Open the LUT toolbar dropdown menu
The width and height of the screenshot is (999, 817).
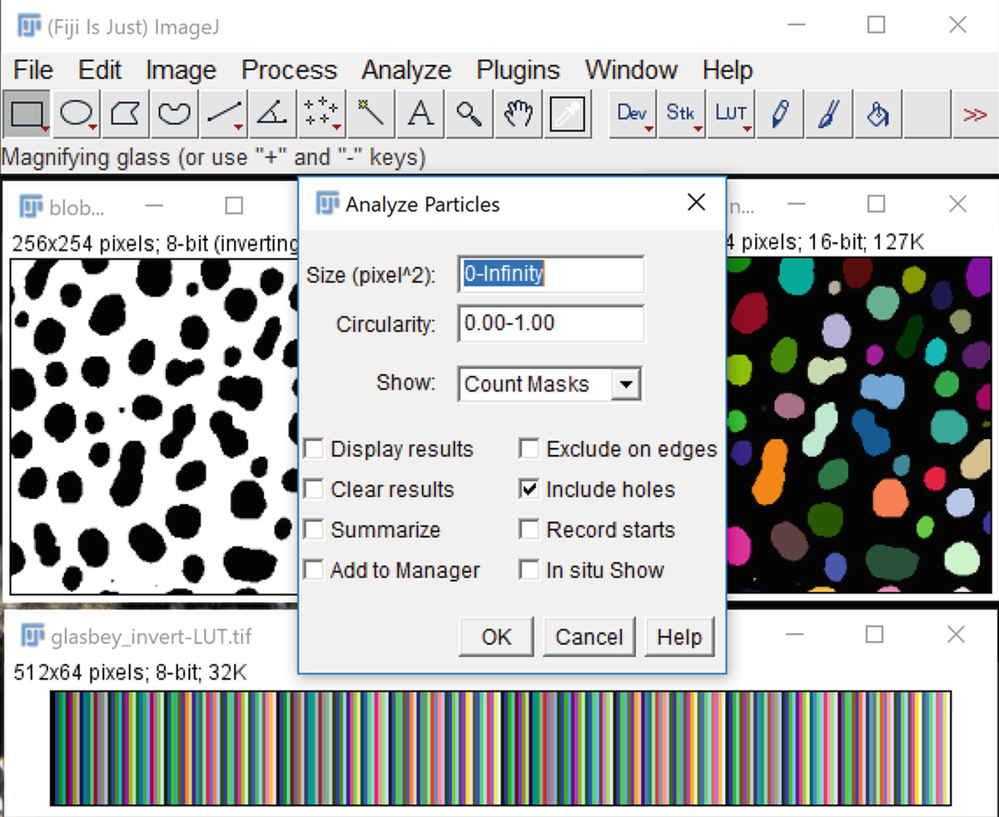[x=731, y=114]
